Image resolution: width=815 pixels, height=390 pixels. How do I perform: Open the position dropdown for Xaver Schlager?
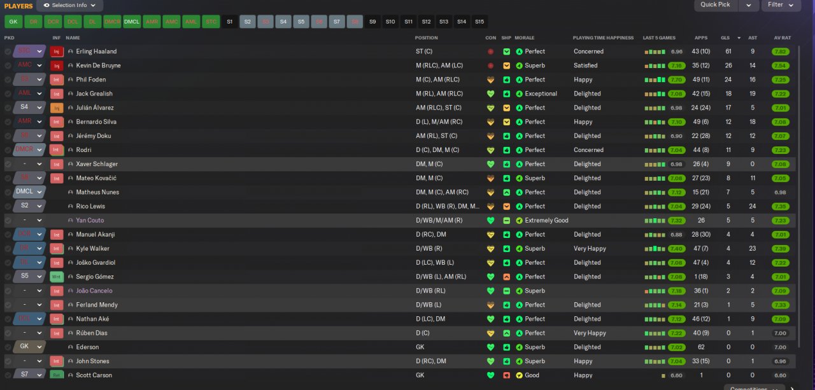pyautogui.click(x=29, y=164)
